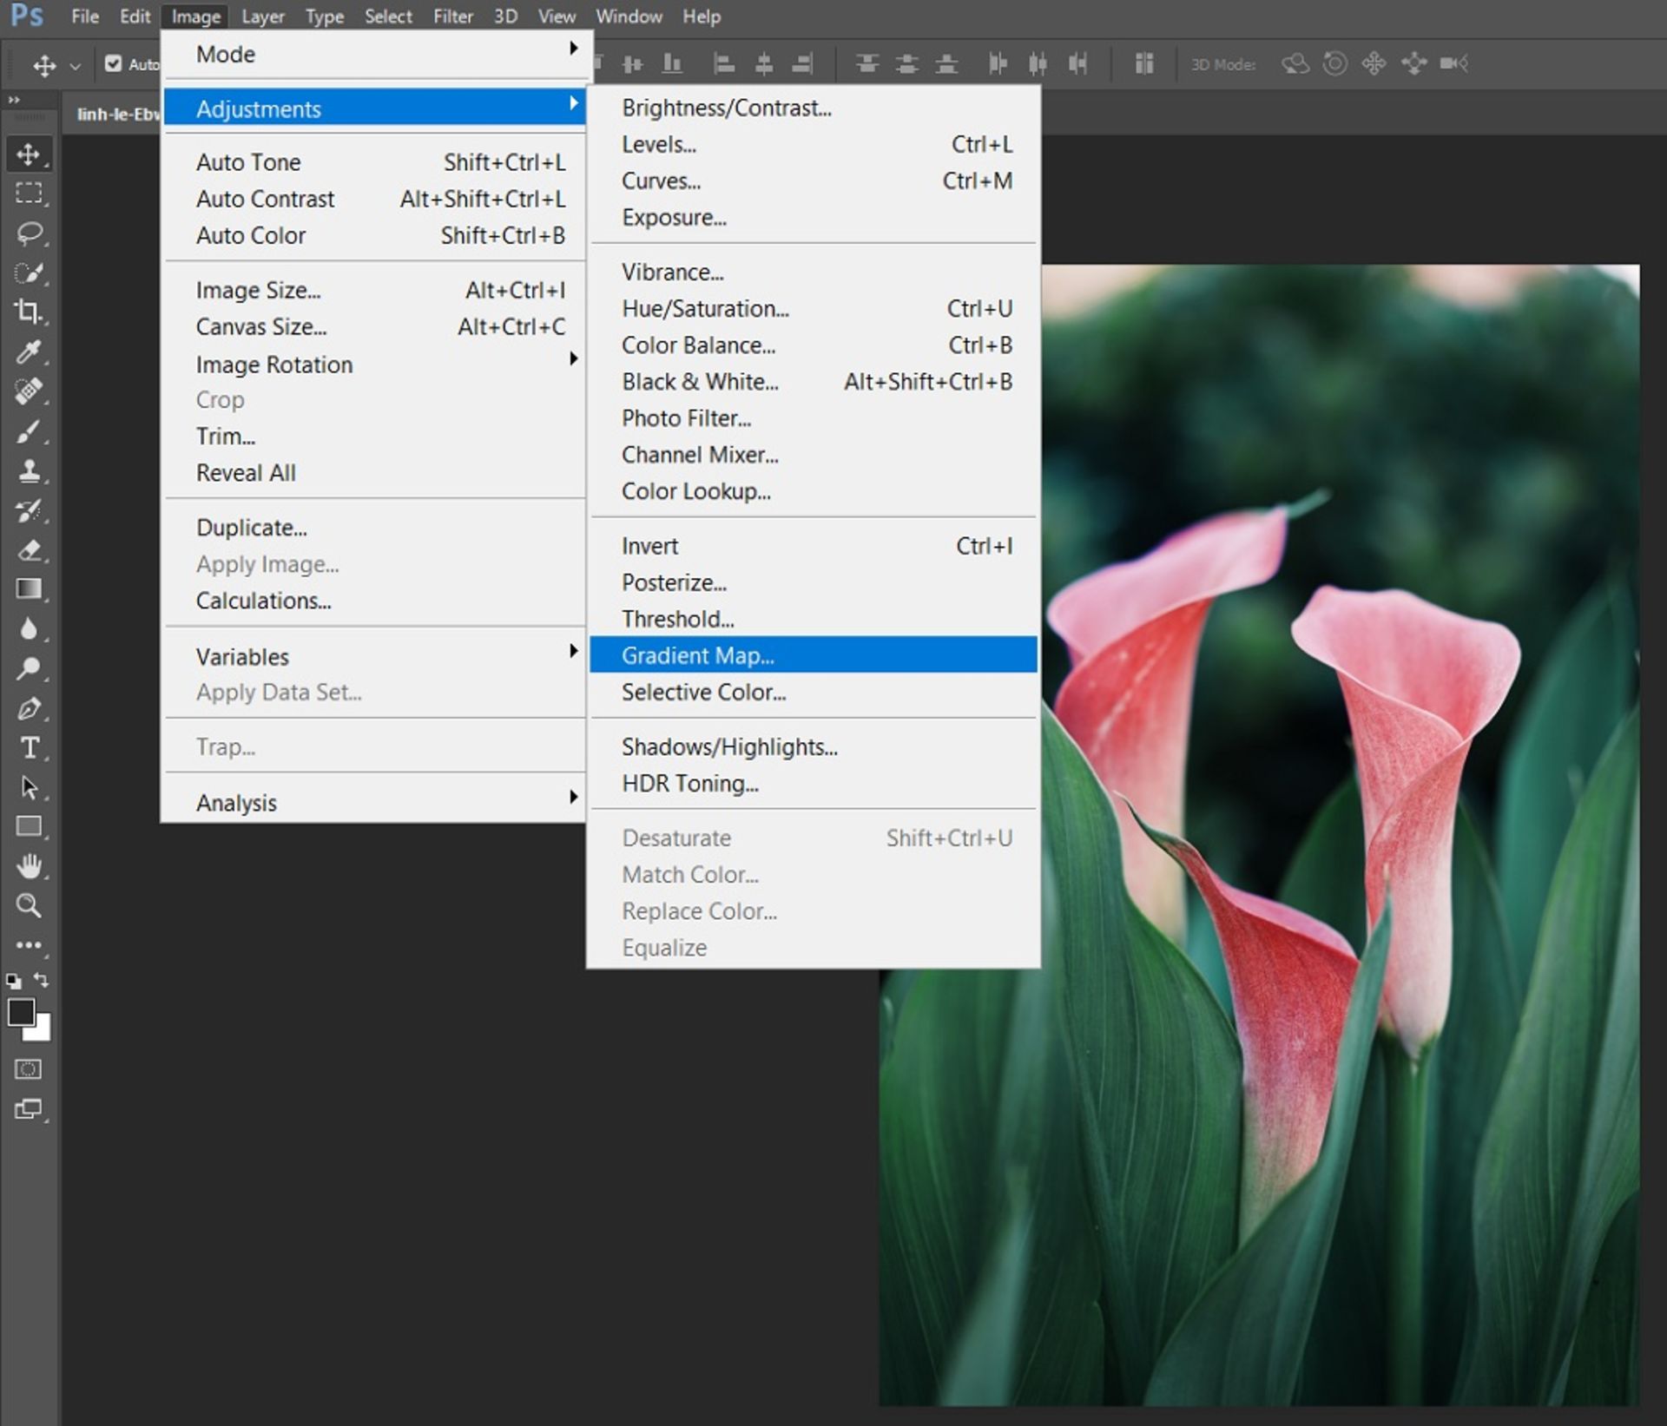Toggle the Auto-Select checkbox
Viewport: 1667px width, 1426px height.
tap(113, 63)
